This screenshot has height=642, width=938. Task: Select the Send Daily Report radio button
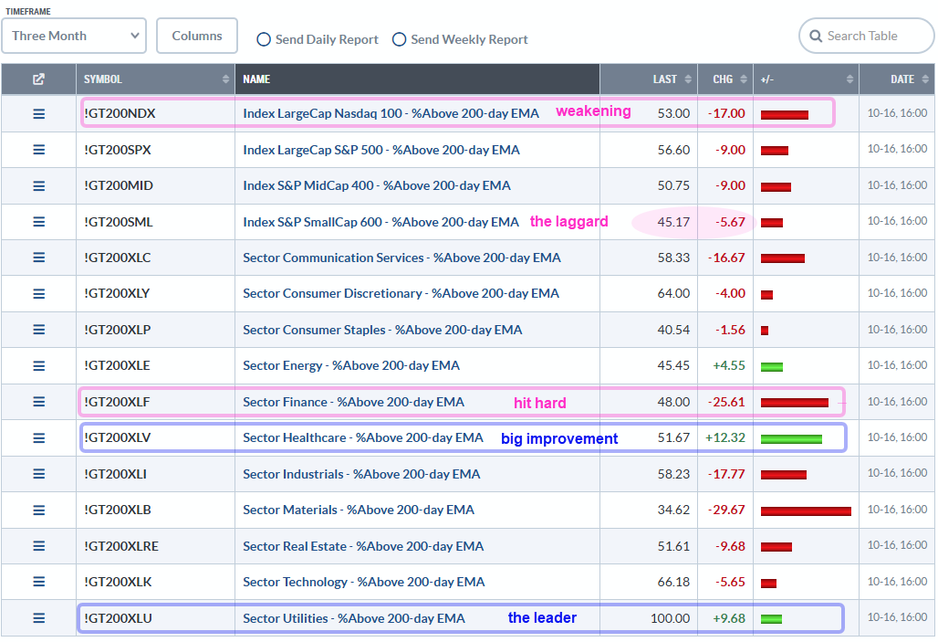pyautogui.click(x=264, y=39)
